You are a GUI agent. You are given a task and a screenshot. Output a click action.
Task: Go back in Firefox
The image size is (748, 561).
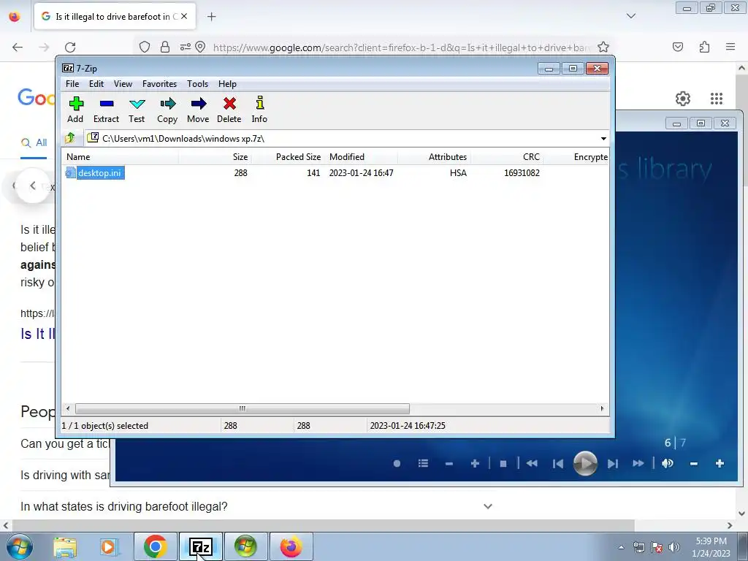(18, 47)
